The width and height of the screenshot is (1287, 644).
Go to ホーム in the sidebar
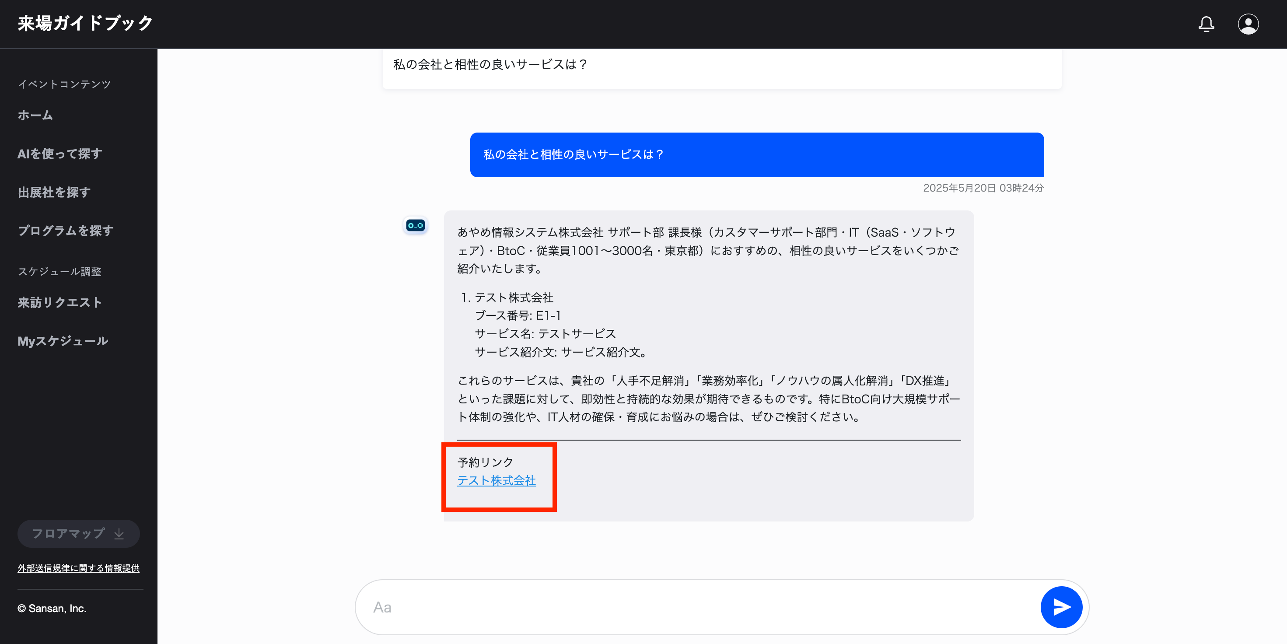click(x=35, y=115)
